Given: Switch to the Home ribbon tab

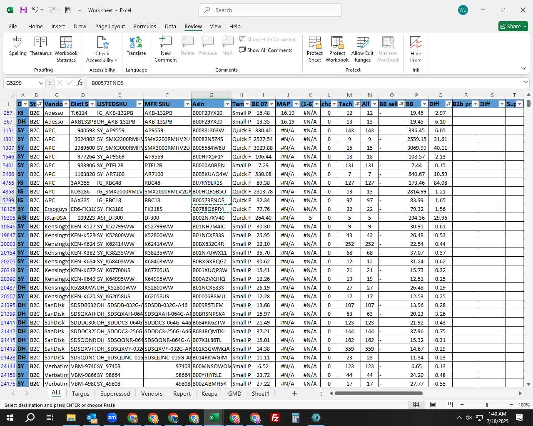Looking at the screenshot, I should coord(35,26).
